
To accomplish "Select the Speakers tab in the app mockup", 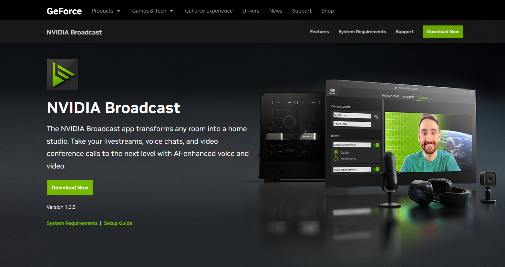I will [408, 97].
